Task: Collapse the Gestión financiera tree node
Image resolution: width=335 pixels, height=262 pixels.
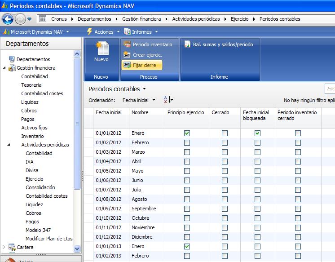Action: [x=4, y=68]
